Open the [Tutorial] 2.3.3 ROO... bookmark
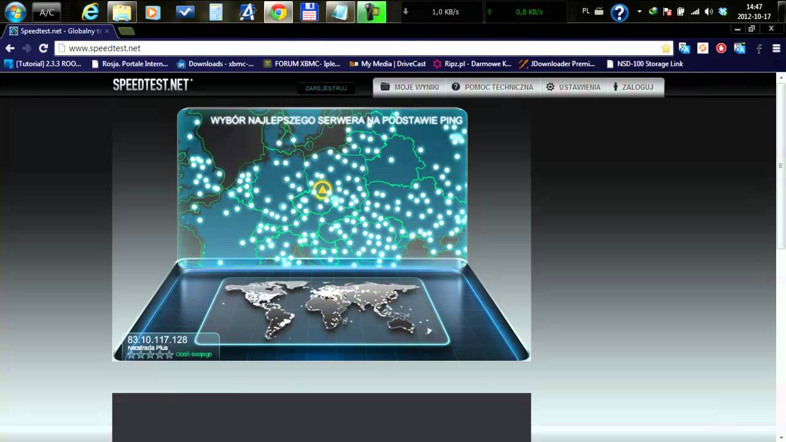Screen dimensions: 786x442 pos(43,64)
